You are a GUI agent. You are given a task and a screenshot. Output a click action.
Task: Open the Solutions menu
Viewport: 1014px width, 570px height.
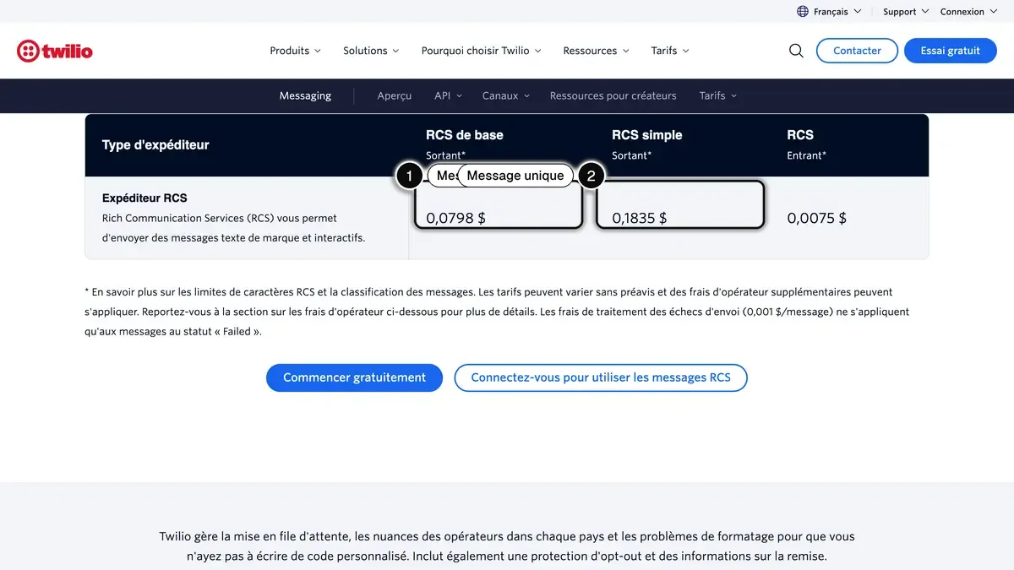pyautogui.click(x=371, y=51)
